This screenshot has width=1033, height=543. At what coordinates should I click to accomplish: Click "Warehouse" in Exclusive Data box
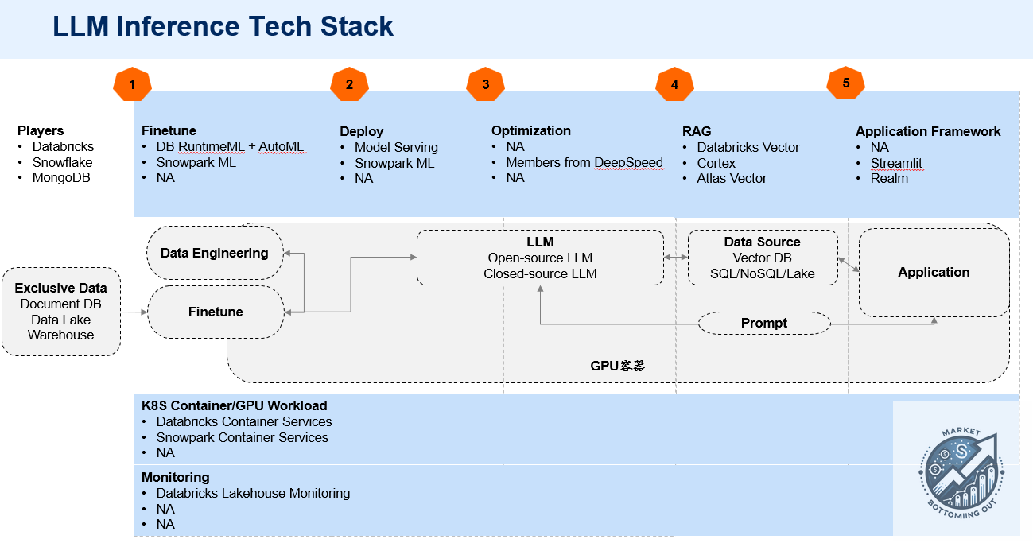pyautogui.click(x=60, y=335)
